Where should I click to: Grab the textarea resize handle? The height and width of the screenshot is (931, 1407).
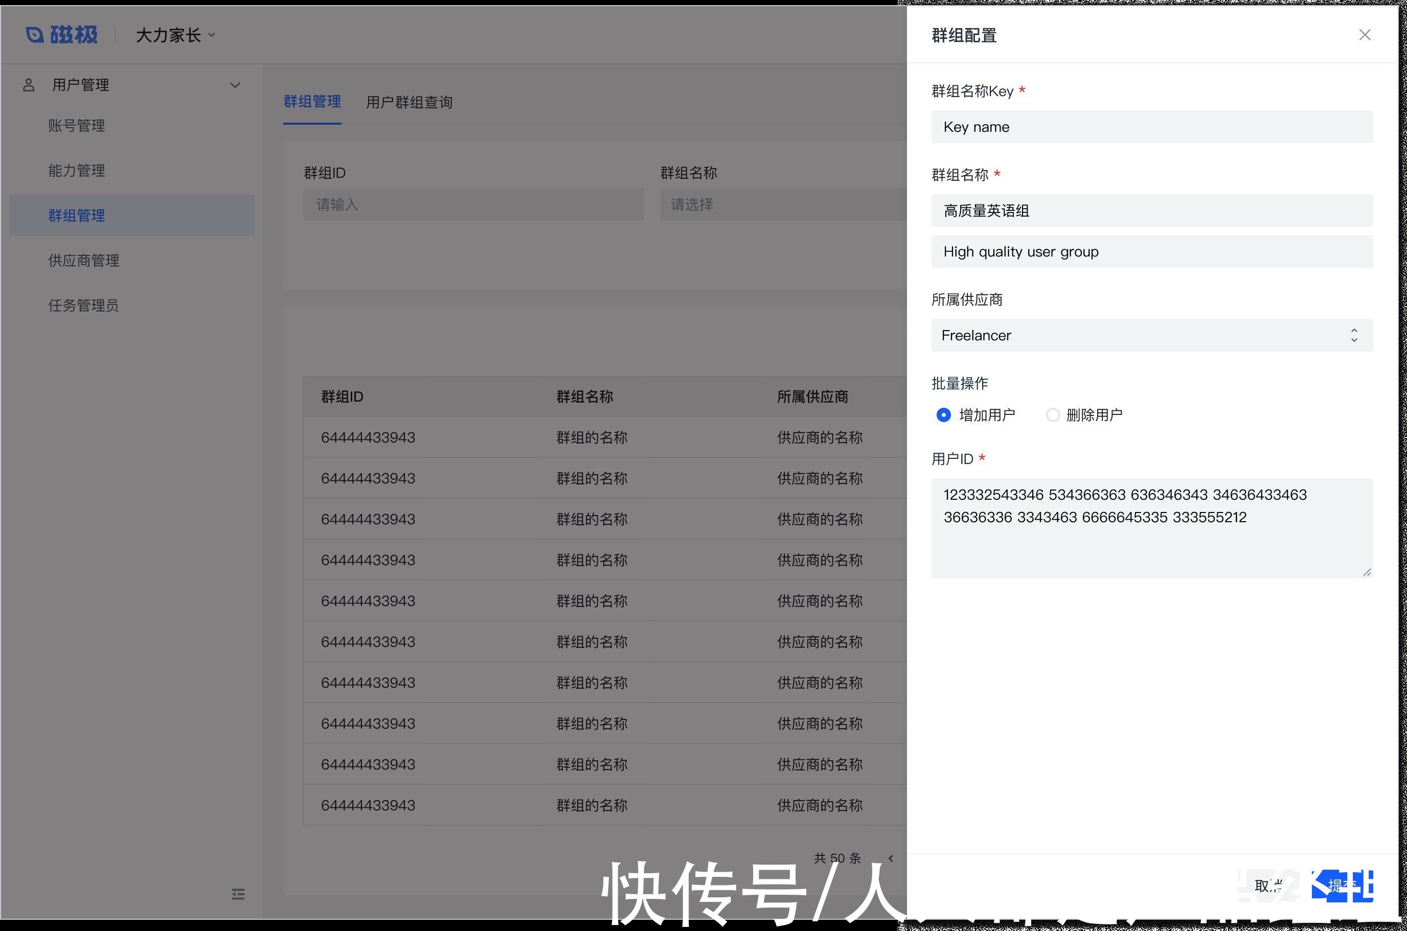tap(1367, 572)
